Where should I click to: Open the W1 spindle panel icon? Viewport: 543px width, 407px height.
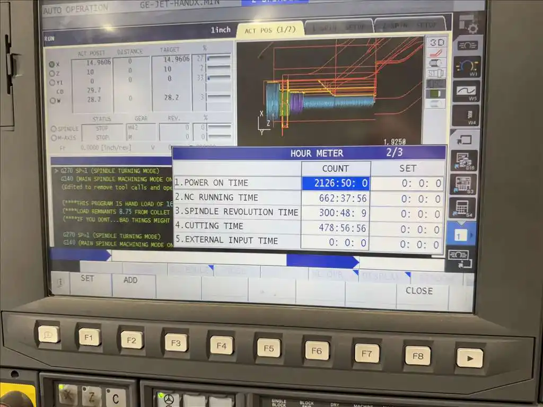pyautogui.click(x=466, y=67)
